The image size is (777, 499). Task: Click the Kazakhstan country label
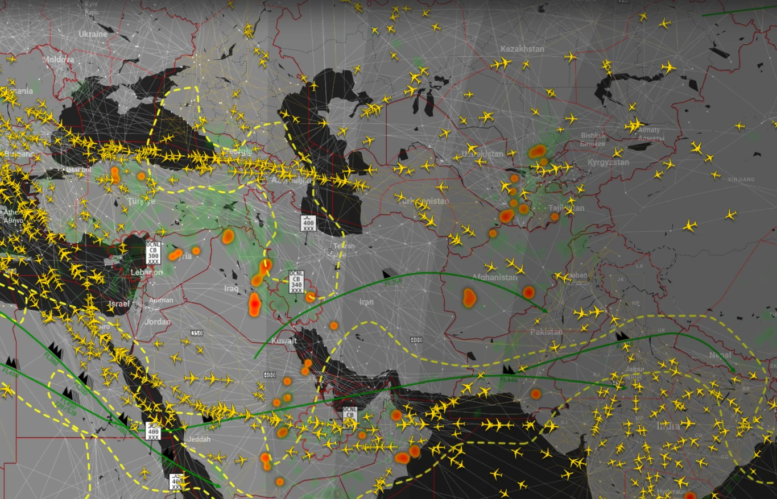[522, 49]
